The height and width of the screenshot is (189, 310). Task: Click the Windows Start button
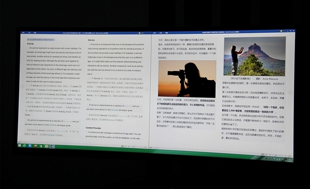tap(20, 145)
